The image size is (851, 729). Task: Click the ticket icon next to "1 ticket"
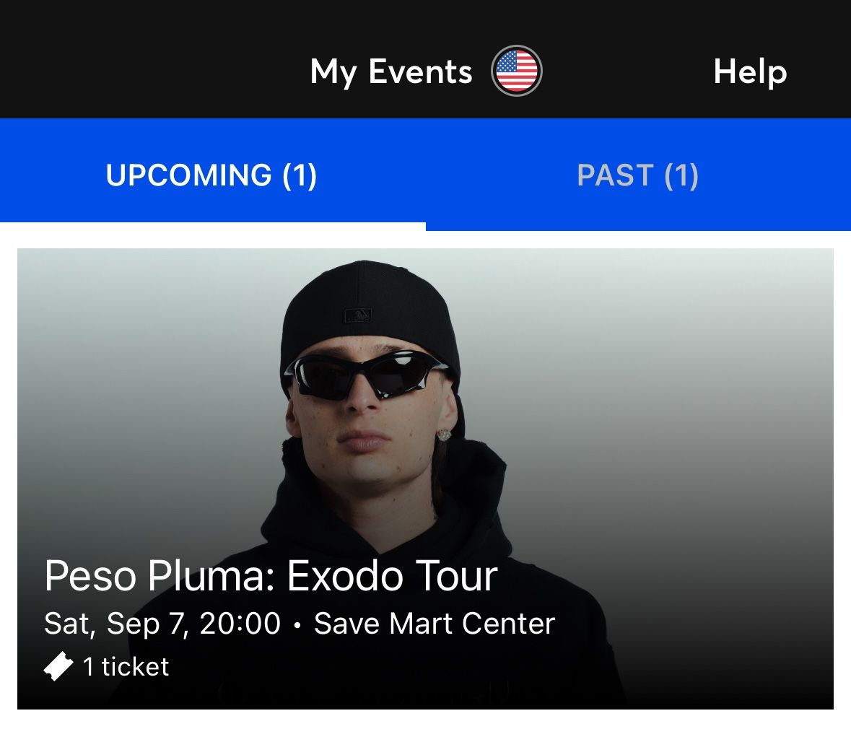(x=58, y=665)
